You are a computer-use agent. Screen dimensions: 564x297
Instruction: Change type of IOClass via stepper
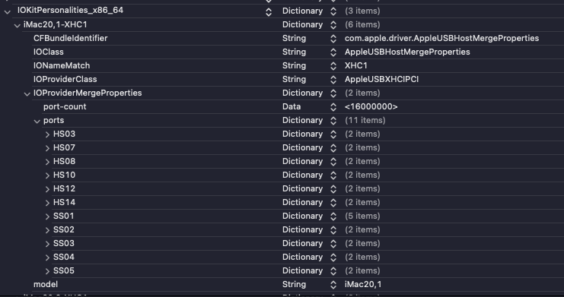pos(333,52)
